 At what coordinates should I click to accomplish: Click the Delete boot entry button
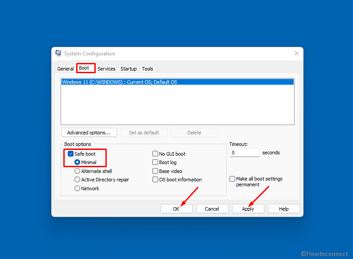[x=194, y=133]
